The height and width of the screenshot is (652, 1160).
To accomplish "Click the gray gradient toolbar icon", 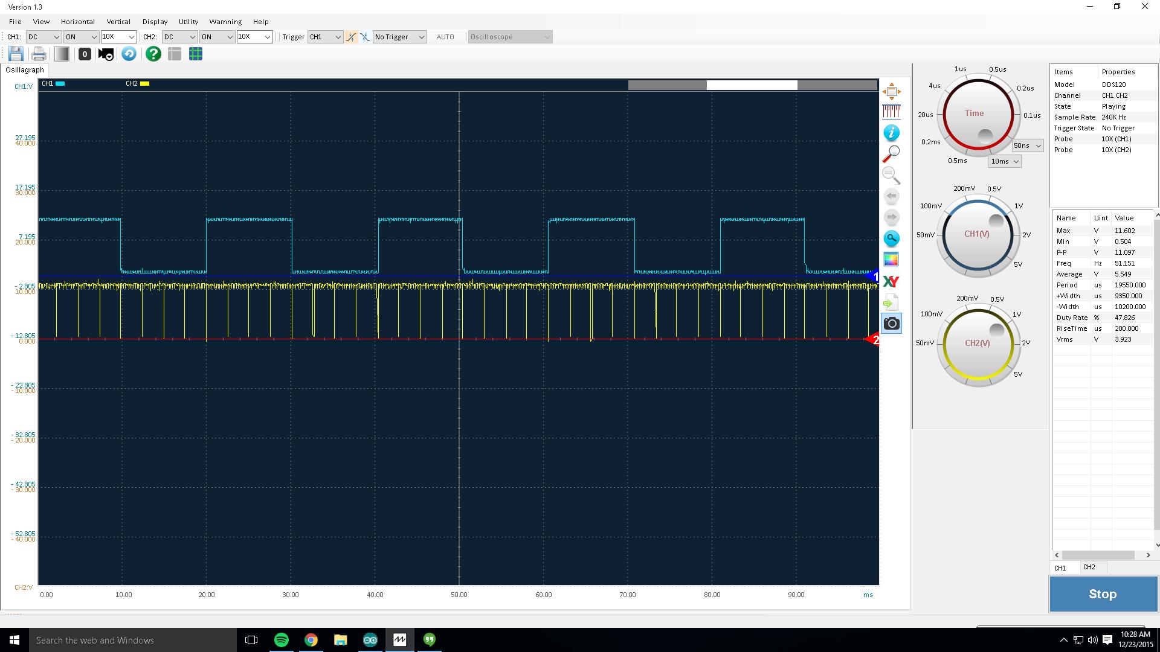I will click(61, 54).
